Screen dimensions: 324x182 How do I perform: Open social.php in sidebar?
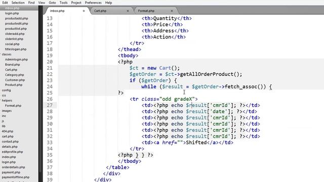(12, 44)
